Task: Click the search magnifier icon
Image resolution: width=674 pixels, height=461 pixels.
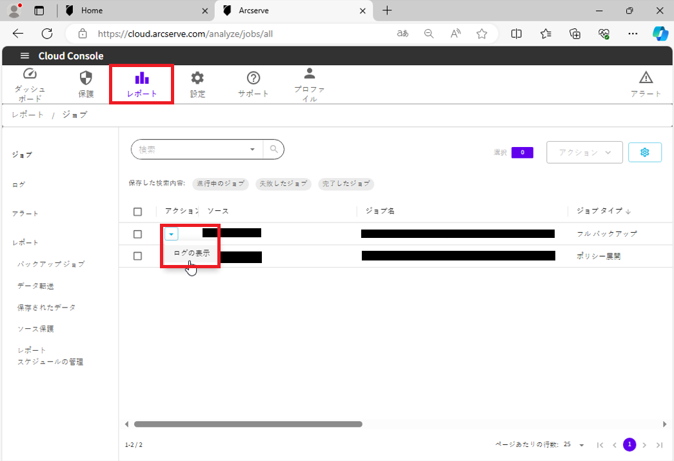Action: [274, 150]
